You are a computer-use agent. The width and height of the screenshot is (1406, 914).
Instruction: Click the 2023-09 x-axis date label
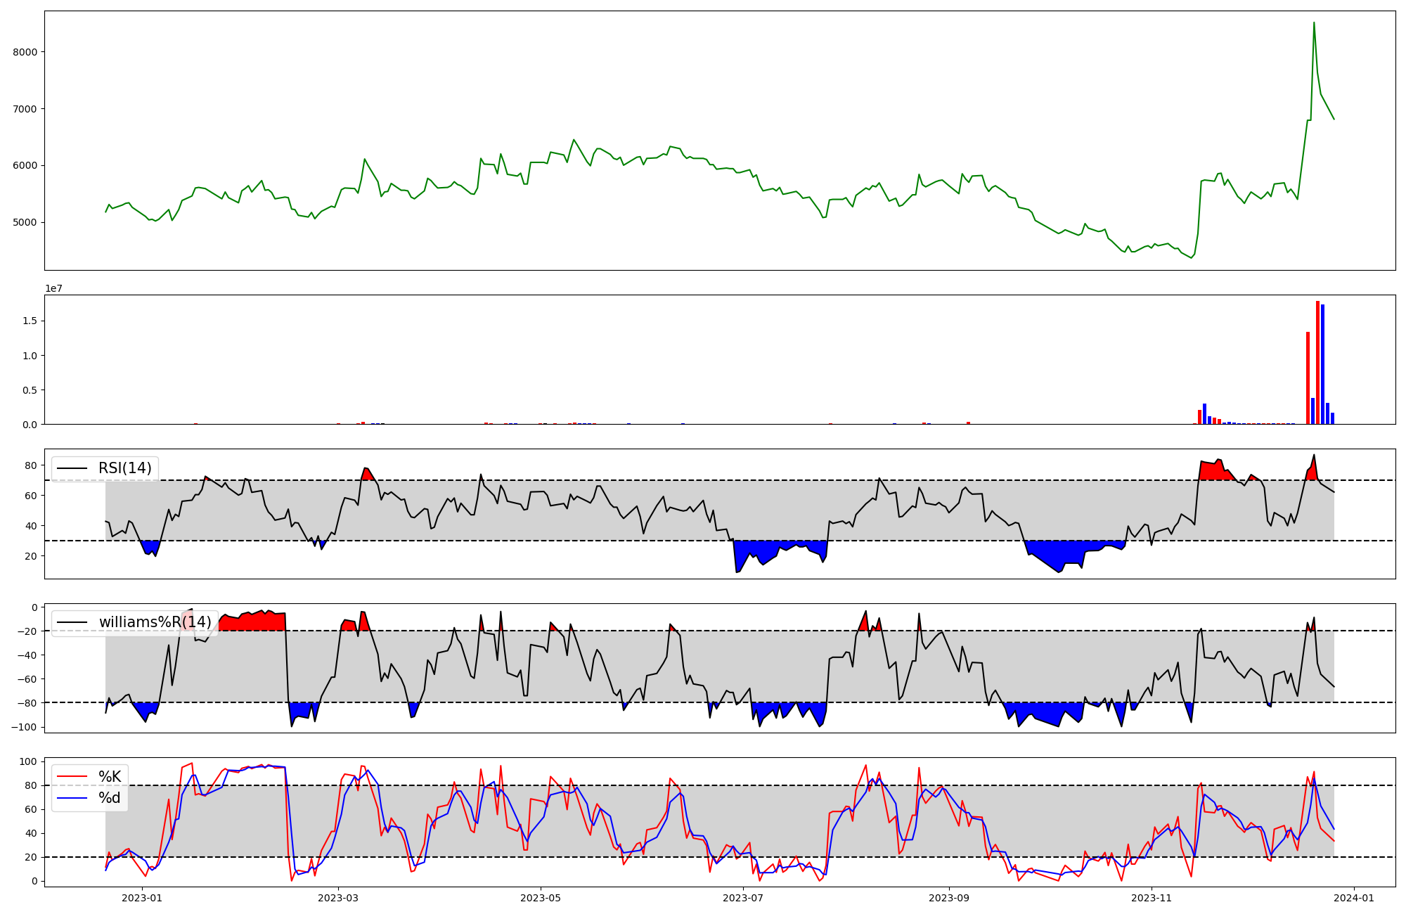(x=949, y=898)
